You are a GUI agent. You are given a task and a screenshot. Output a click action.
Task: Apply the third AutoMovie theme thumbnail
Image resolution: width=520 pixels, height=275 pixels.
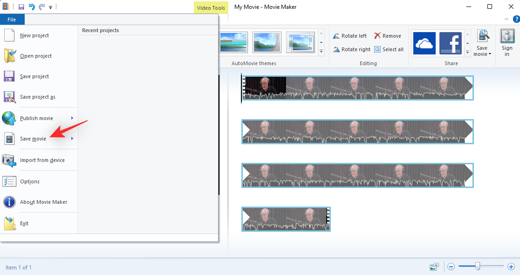coord(301,42)
